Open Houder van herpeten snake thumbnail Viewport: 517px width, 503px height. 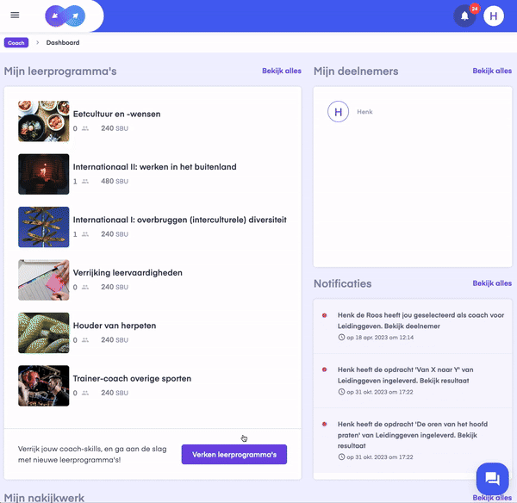[x=44, y=333]
